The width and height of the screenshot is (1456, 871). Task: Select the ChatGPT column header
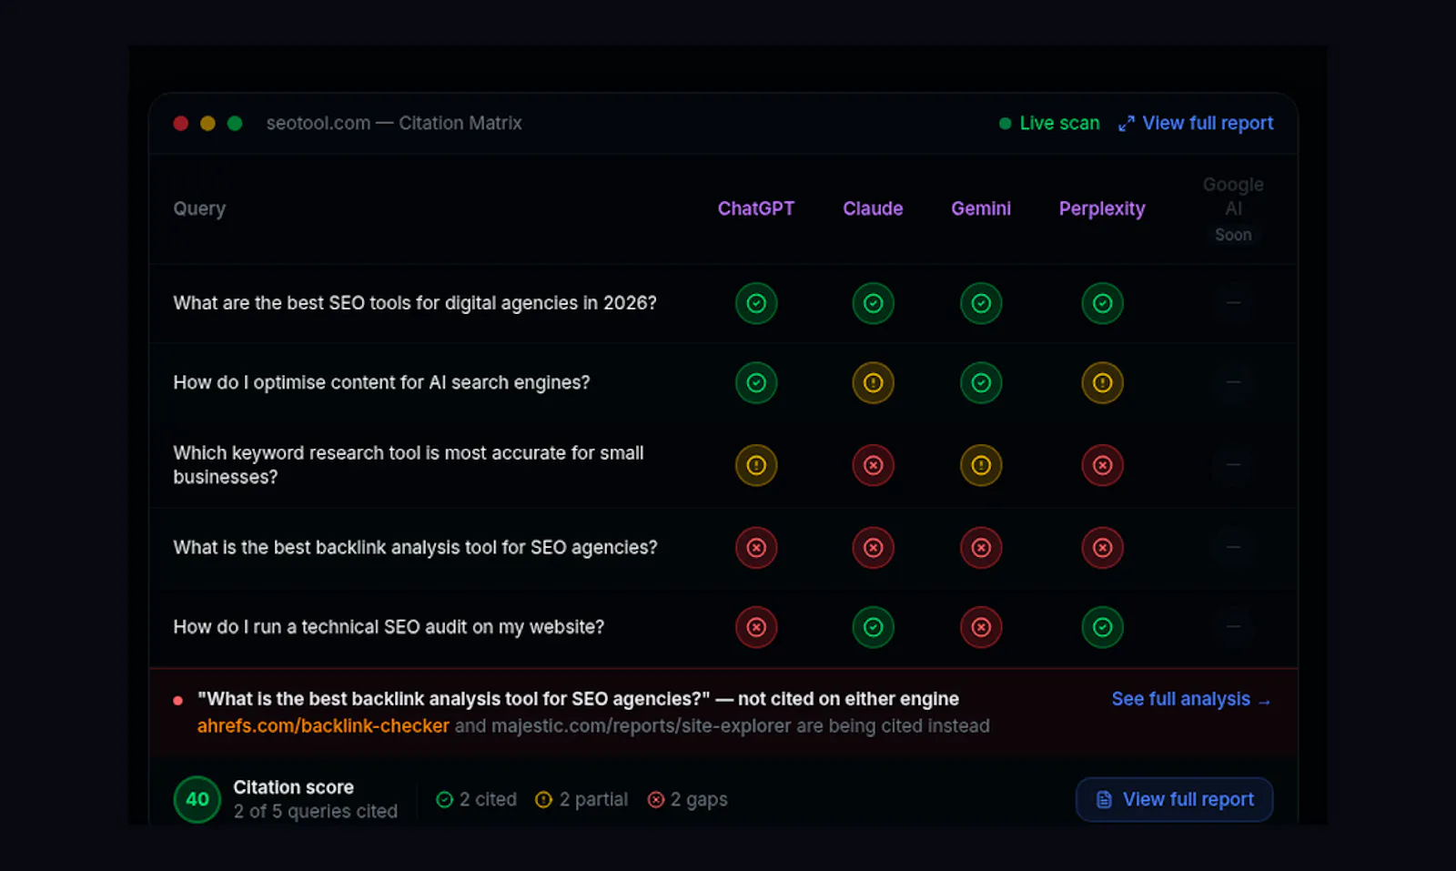tap(756, 208)
